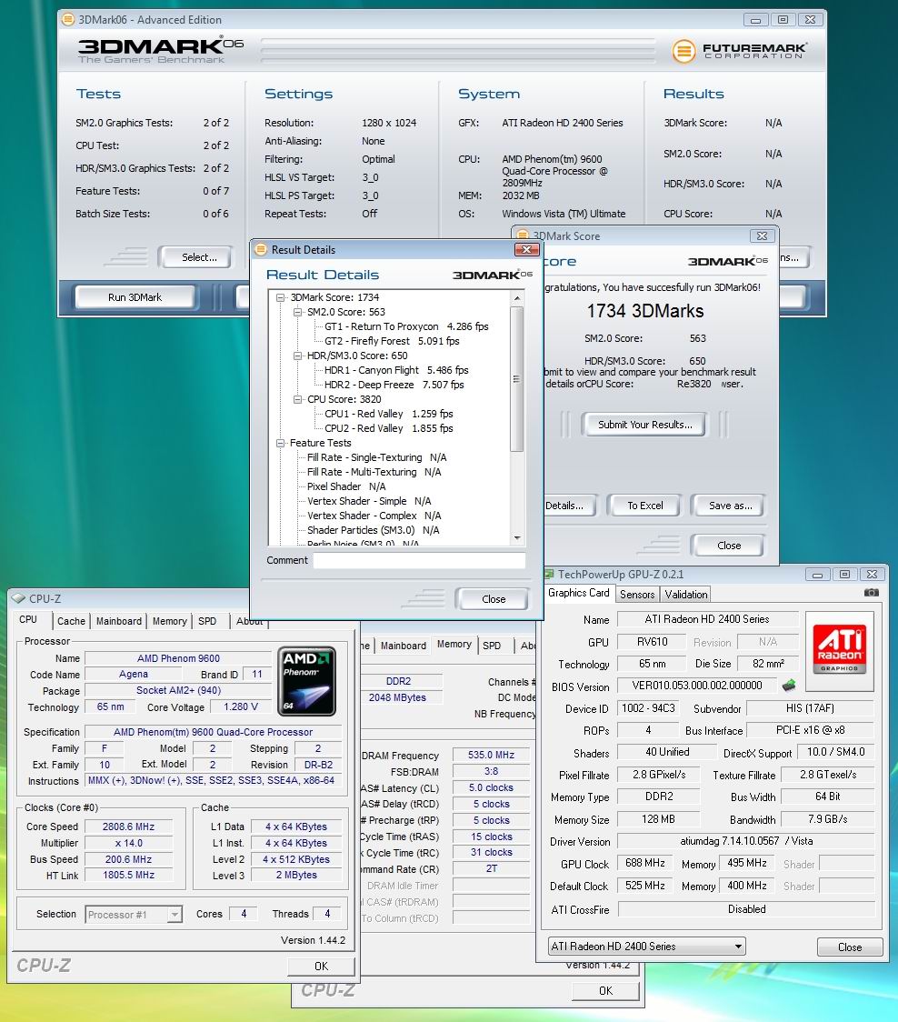
Task: Click the Result Details scrollbar up arrow
Action: coord(517,298)
